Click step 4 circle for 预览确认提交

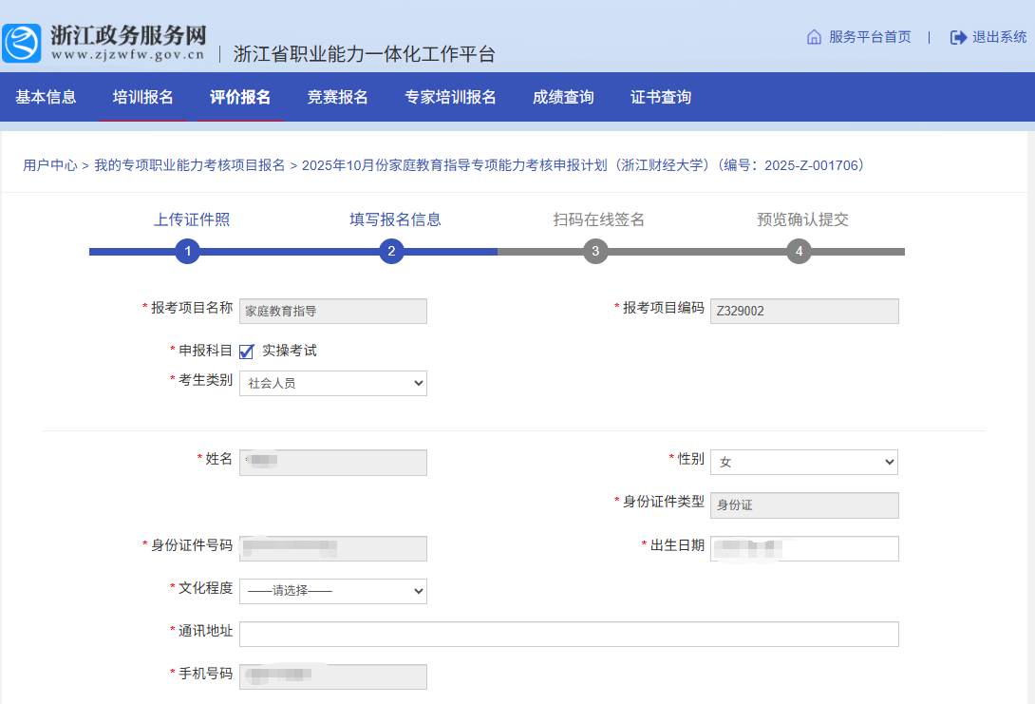(799, 252)
